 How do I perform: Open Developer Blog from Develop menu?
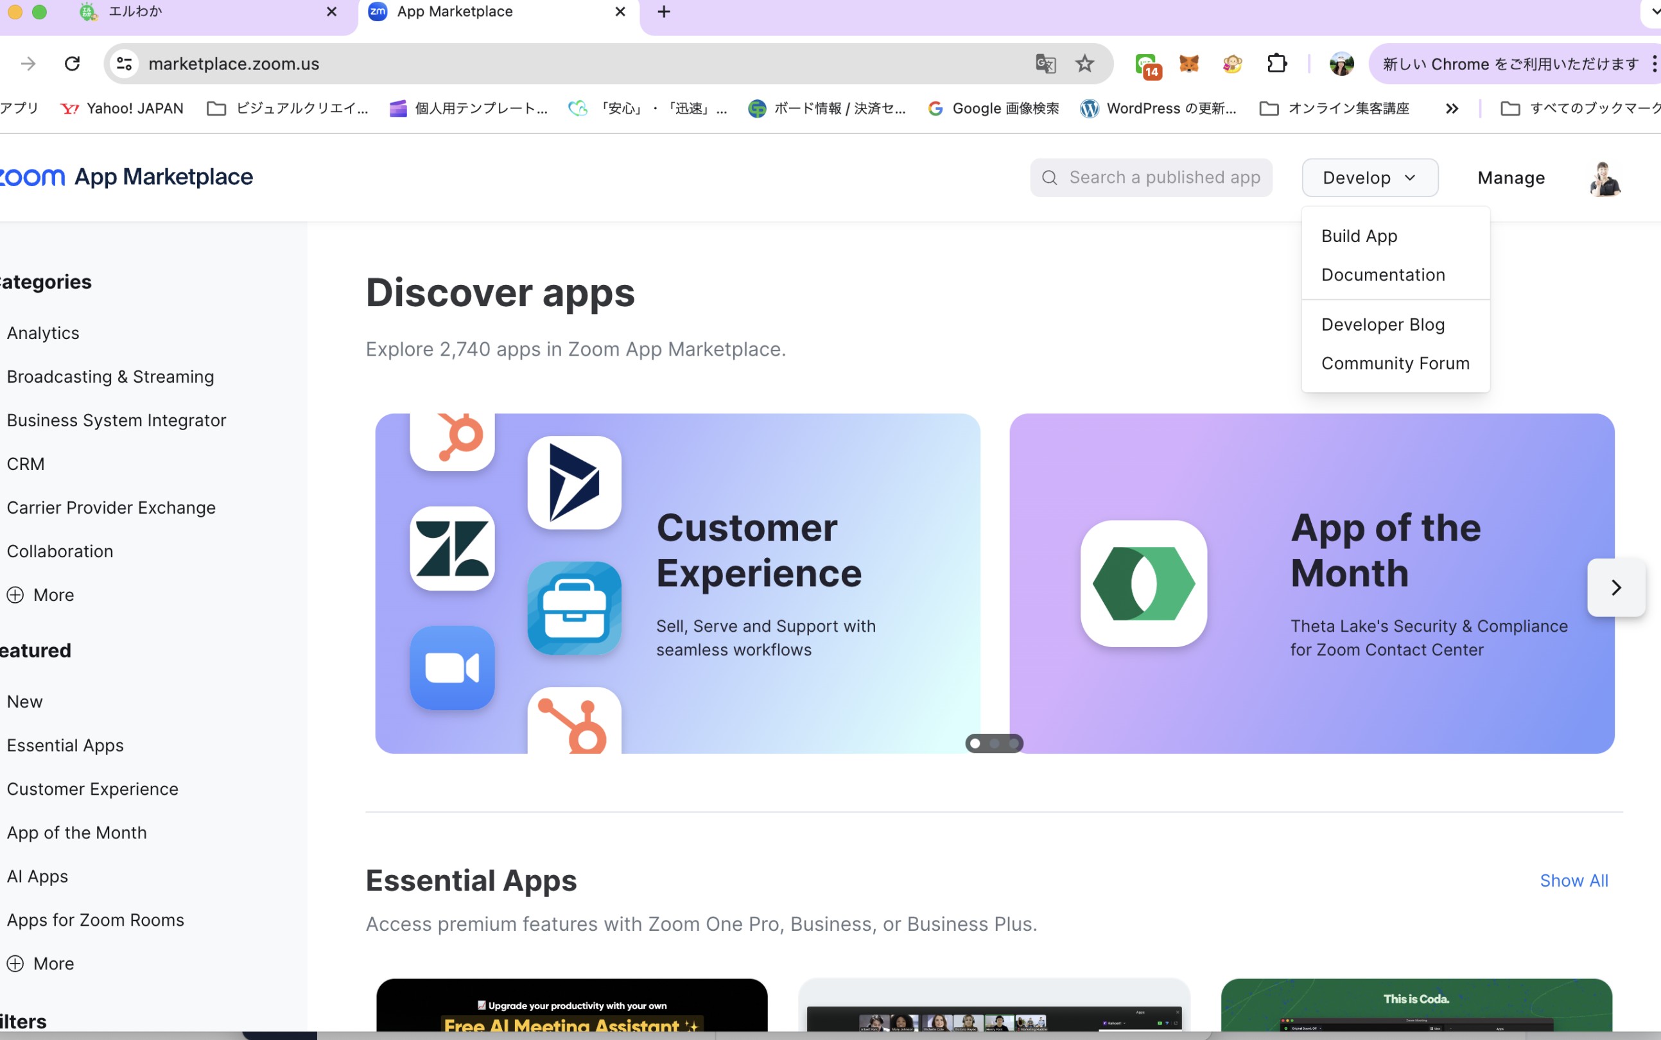(1382, 325)
